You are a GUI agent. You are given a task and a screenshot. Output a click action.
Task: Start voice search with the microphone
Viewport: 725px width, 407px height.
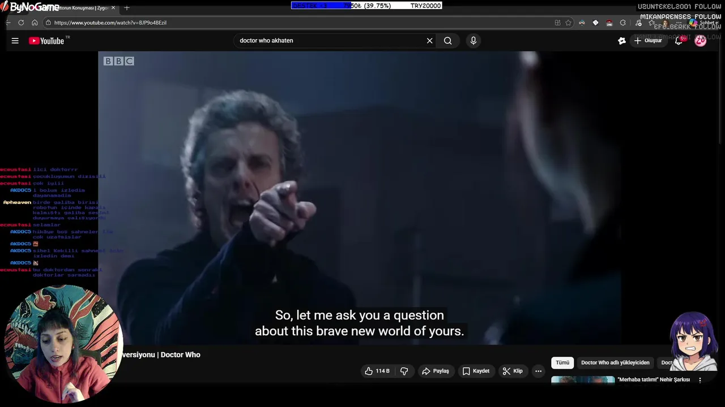pyautogui.click(x=474, y=41)
